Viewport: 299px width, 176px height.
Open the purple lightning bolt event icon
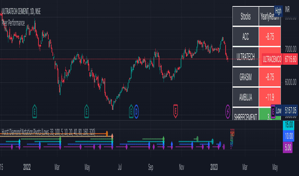228,111
